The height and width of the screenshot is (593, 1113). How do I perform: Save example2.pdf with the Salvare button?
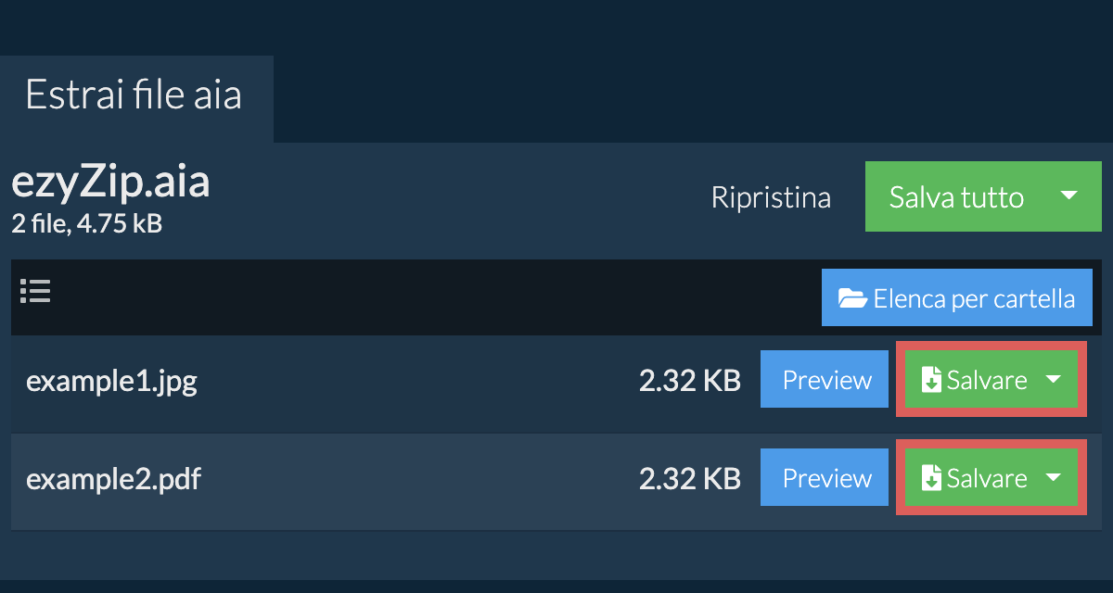[973, 478]
